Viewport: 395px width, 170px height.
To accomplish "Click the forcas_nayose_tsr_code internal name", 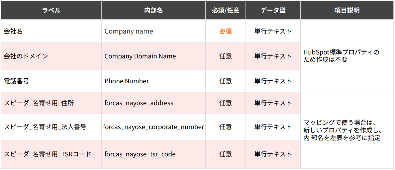I will (x=140, y=154).
